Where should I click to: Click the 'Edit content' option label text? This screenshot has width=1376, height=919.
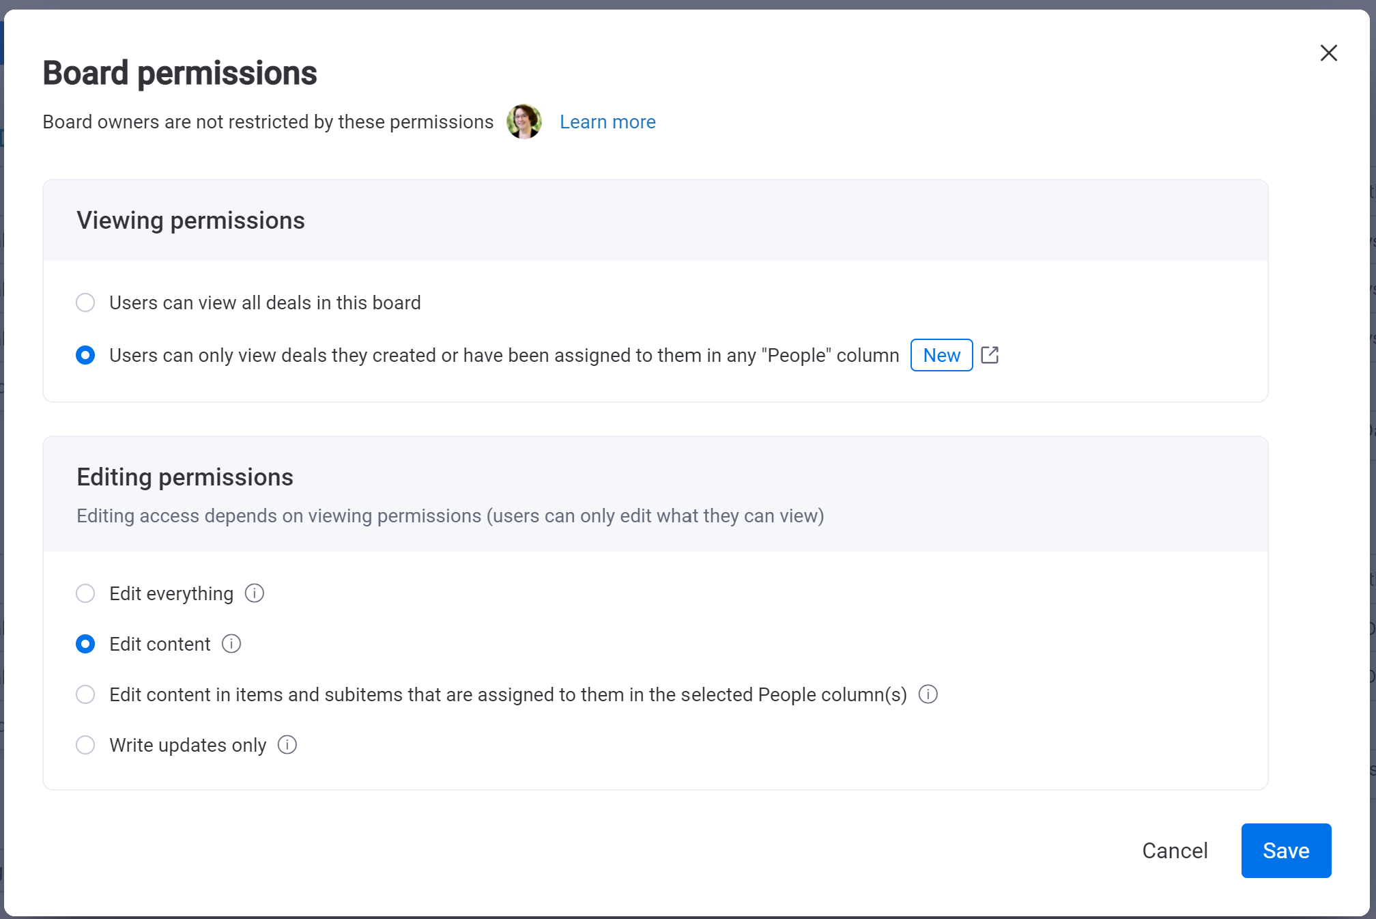pyautogui.click(x=160, y=644)
